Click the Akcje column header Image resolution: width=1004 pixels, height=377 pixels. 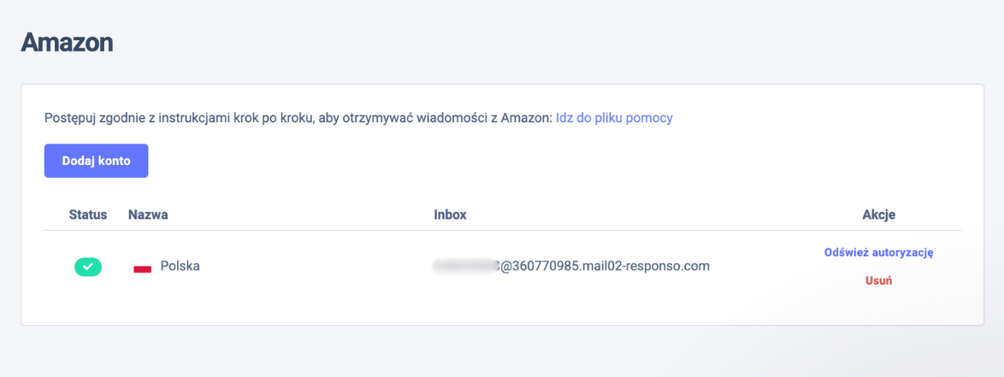pos(878,215)
